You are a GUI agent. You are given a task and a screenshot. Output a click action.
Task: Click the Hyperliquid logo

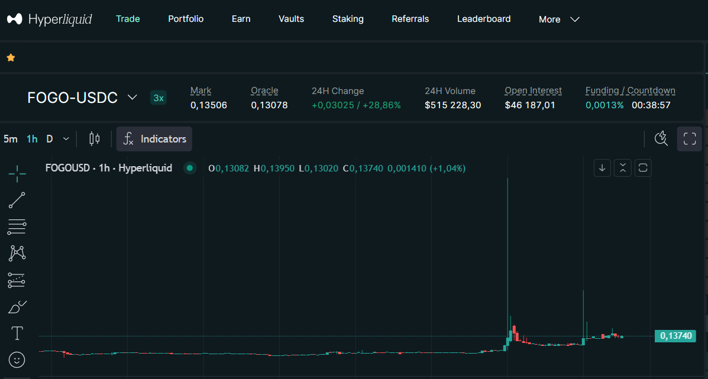pos(49,19)
